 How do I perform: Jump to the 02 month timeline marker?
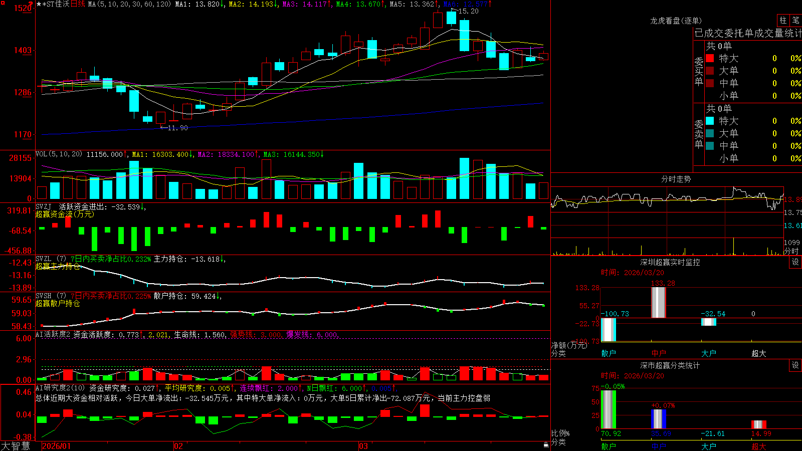(x=178, y=446)
